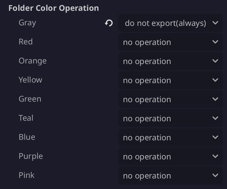Screen dimensions: 227x189
Task: Click the chevron arrow in the Gray row
Action: tap(215, 23)
